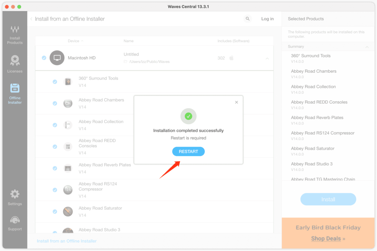Go back using the header back arrow
The height and width of the screenshot is (251, 377).
(31, 19)
